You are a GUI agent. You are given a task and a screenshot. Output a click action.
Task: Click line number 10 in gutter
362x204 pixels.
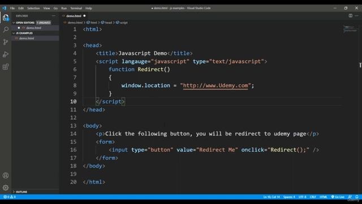coord(74,101)
